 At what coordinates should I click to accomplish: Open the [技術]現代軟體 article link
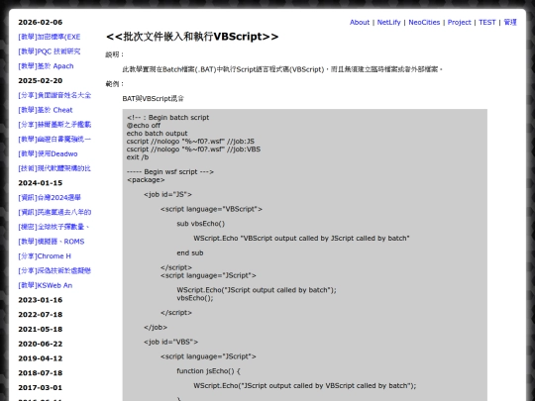pyautogui.click(x=54, y=168)
